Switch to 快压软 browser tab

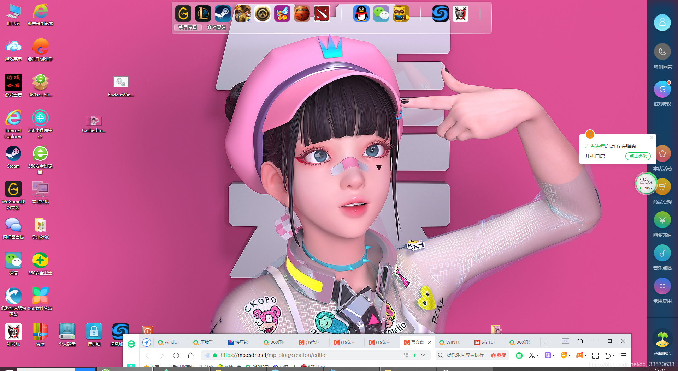click(x=241, y=342)
